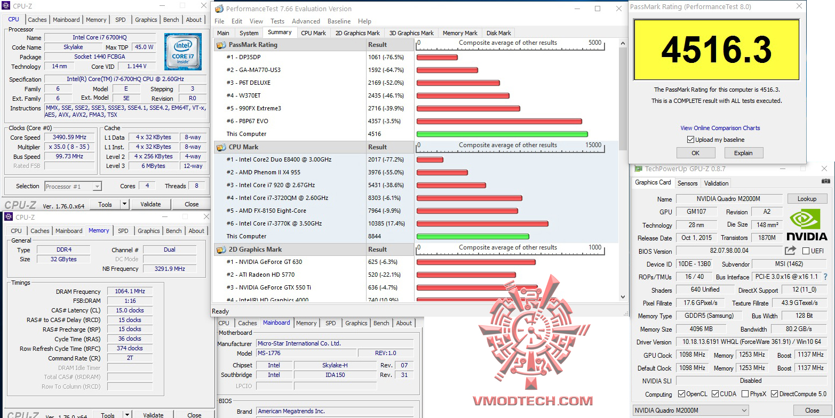Click the CPU-Z icon in the Memory window title bar
The height and width of the screenshot is (418, 835).
point(9,217)
